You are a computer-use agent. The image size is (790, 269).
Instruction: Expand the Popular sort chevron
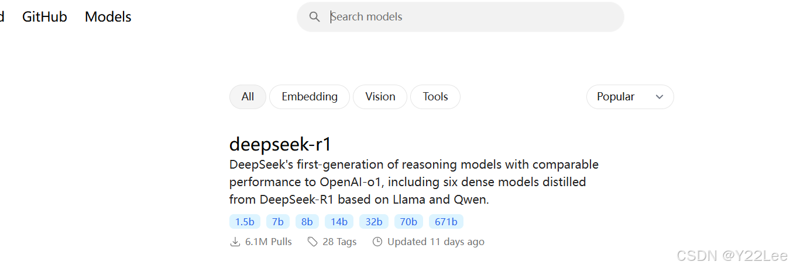(x=660, y=97)
